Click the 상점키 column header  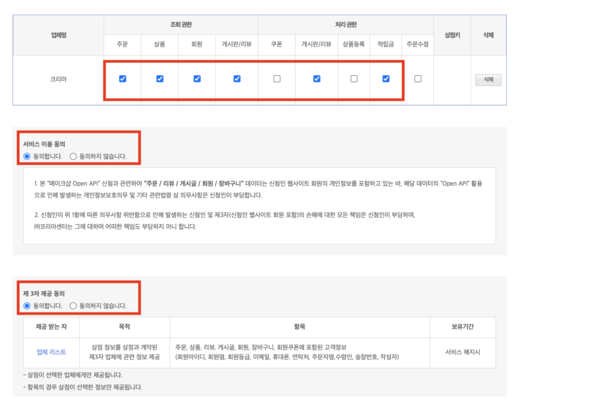click(x=452, y=35)
